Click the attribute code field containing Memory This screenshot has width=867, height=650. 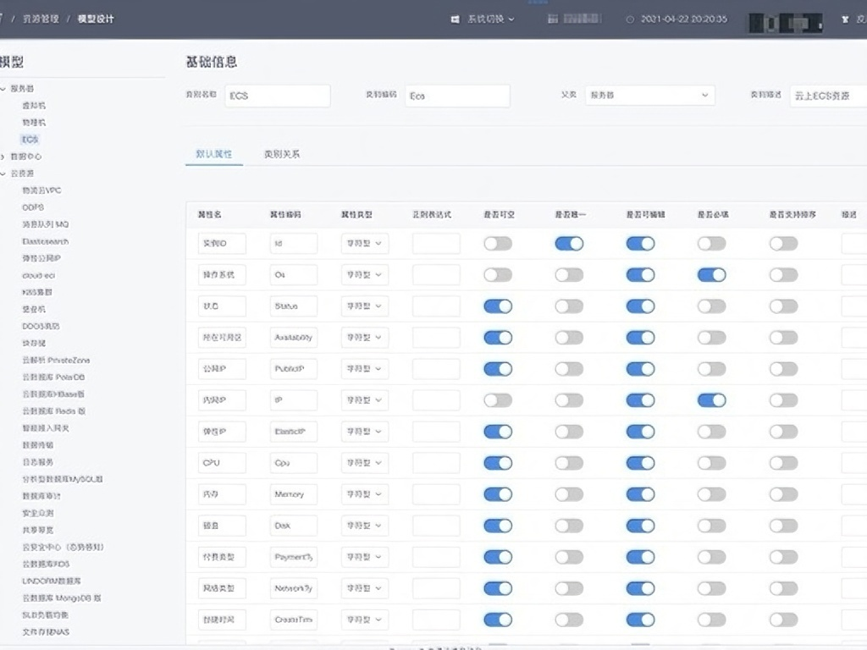point(294,494)
